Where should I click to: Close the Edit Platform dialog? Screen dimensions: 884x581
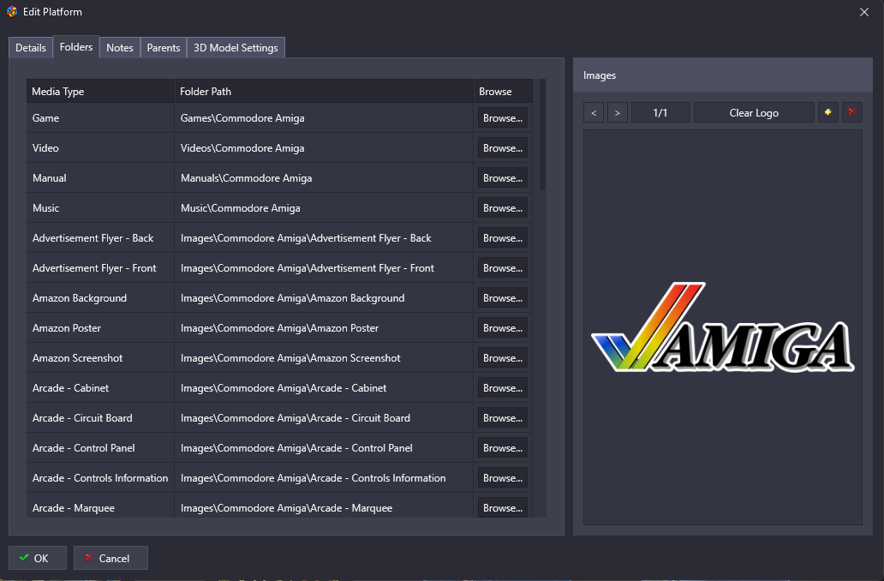[863, 12]
